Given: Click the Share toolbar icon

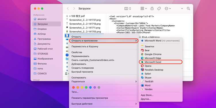Looking at the screenshot, I should pyautogui.click(x=152, y=8).
